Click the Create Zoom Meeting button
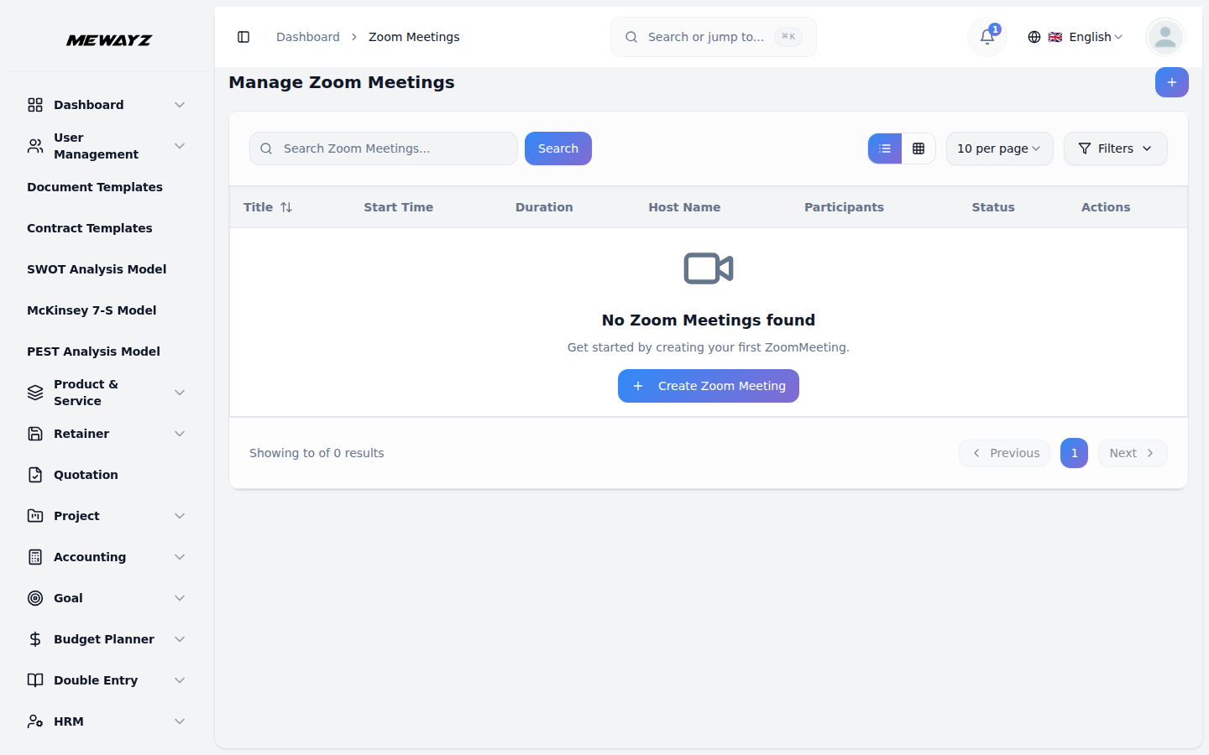 click(708, 386)
